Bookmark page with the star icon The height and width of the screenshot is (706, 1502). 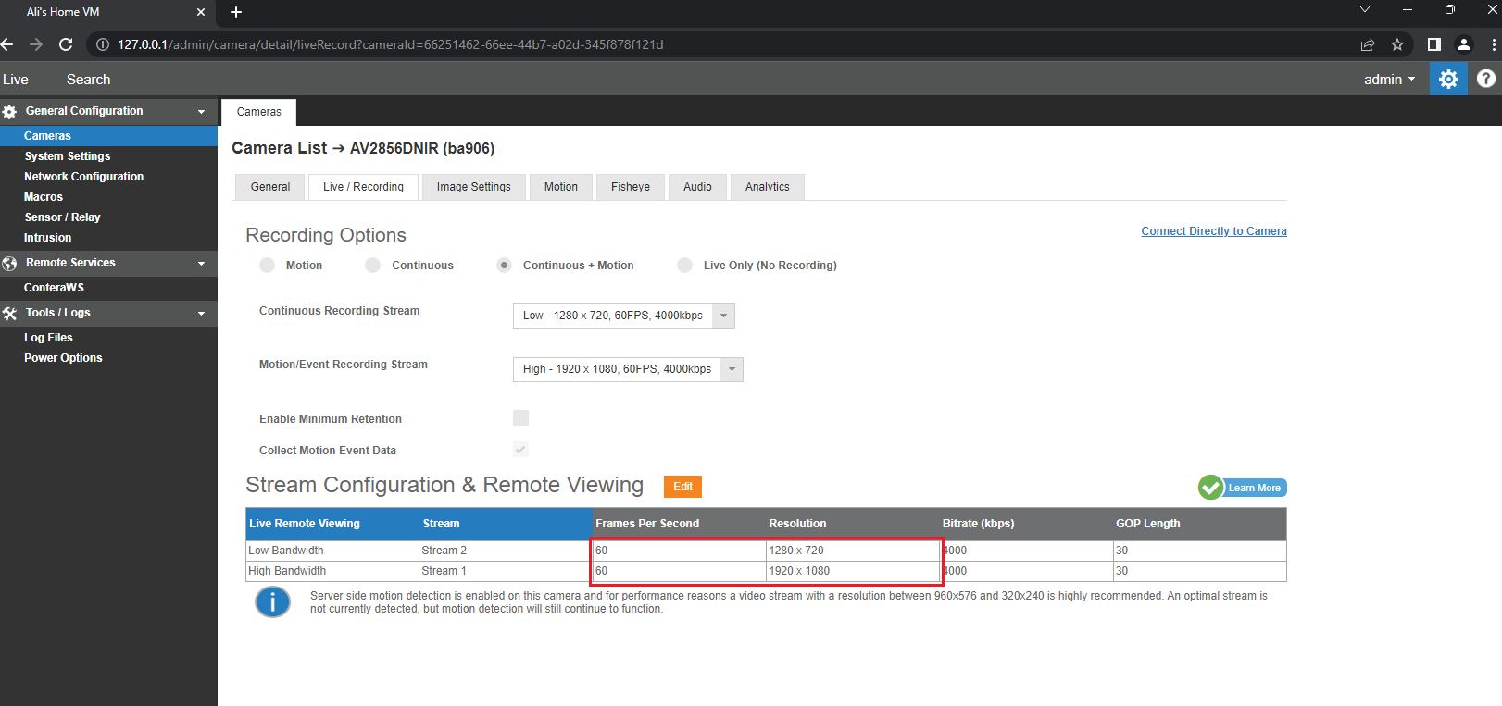click(x=1397, y=44)
